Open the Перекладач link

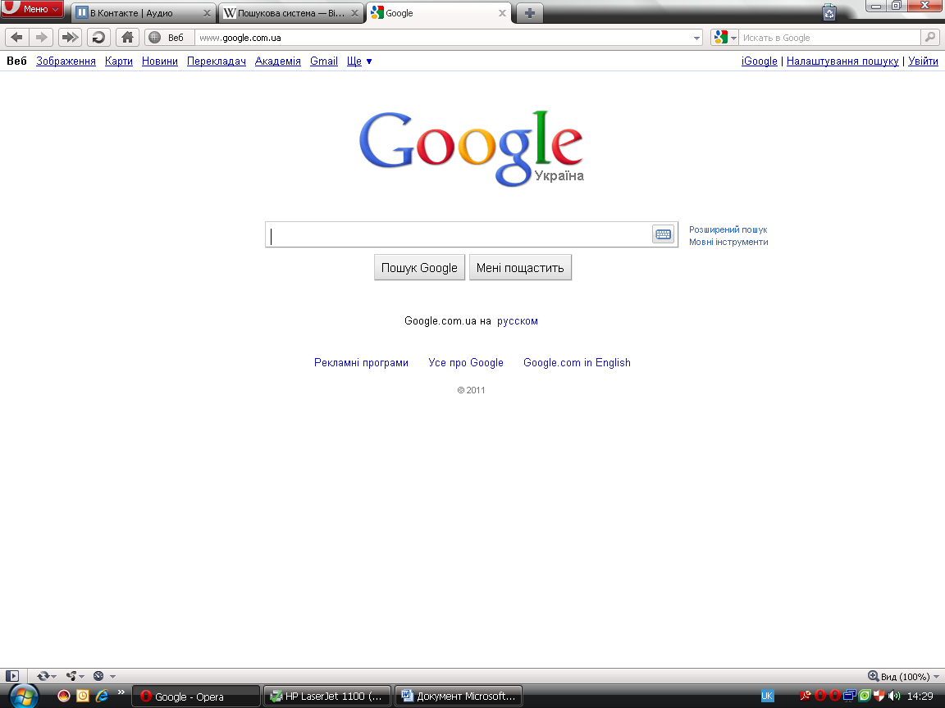[217, 61]
